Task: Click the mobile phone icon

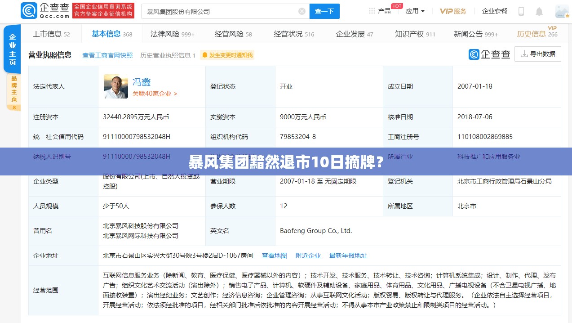Action: [x=521, y=11]
